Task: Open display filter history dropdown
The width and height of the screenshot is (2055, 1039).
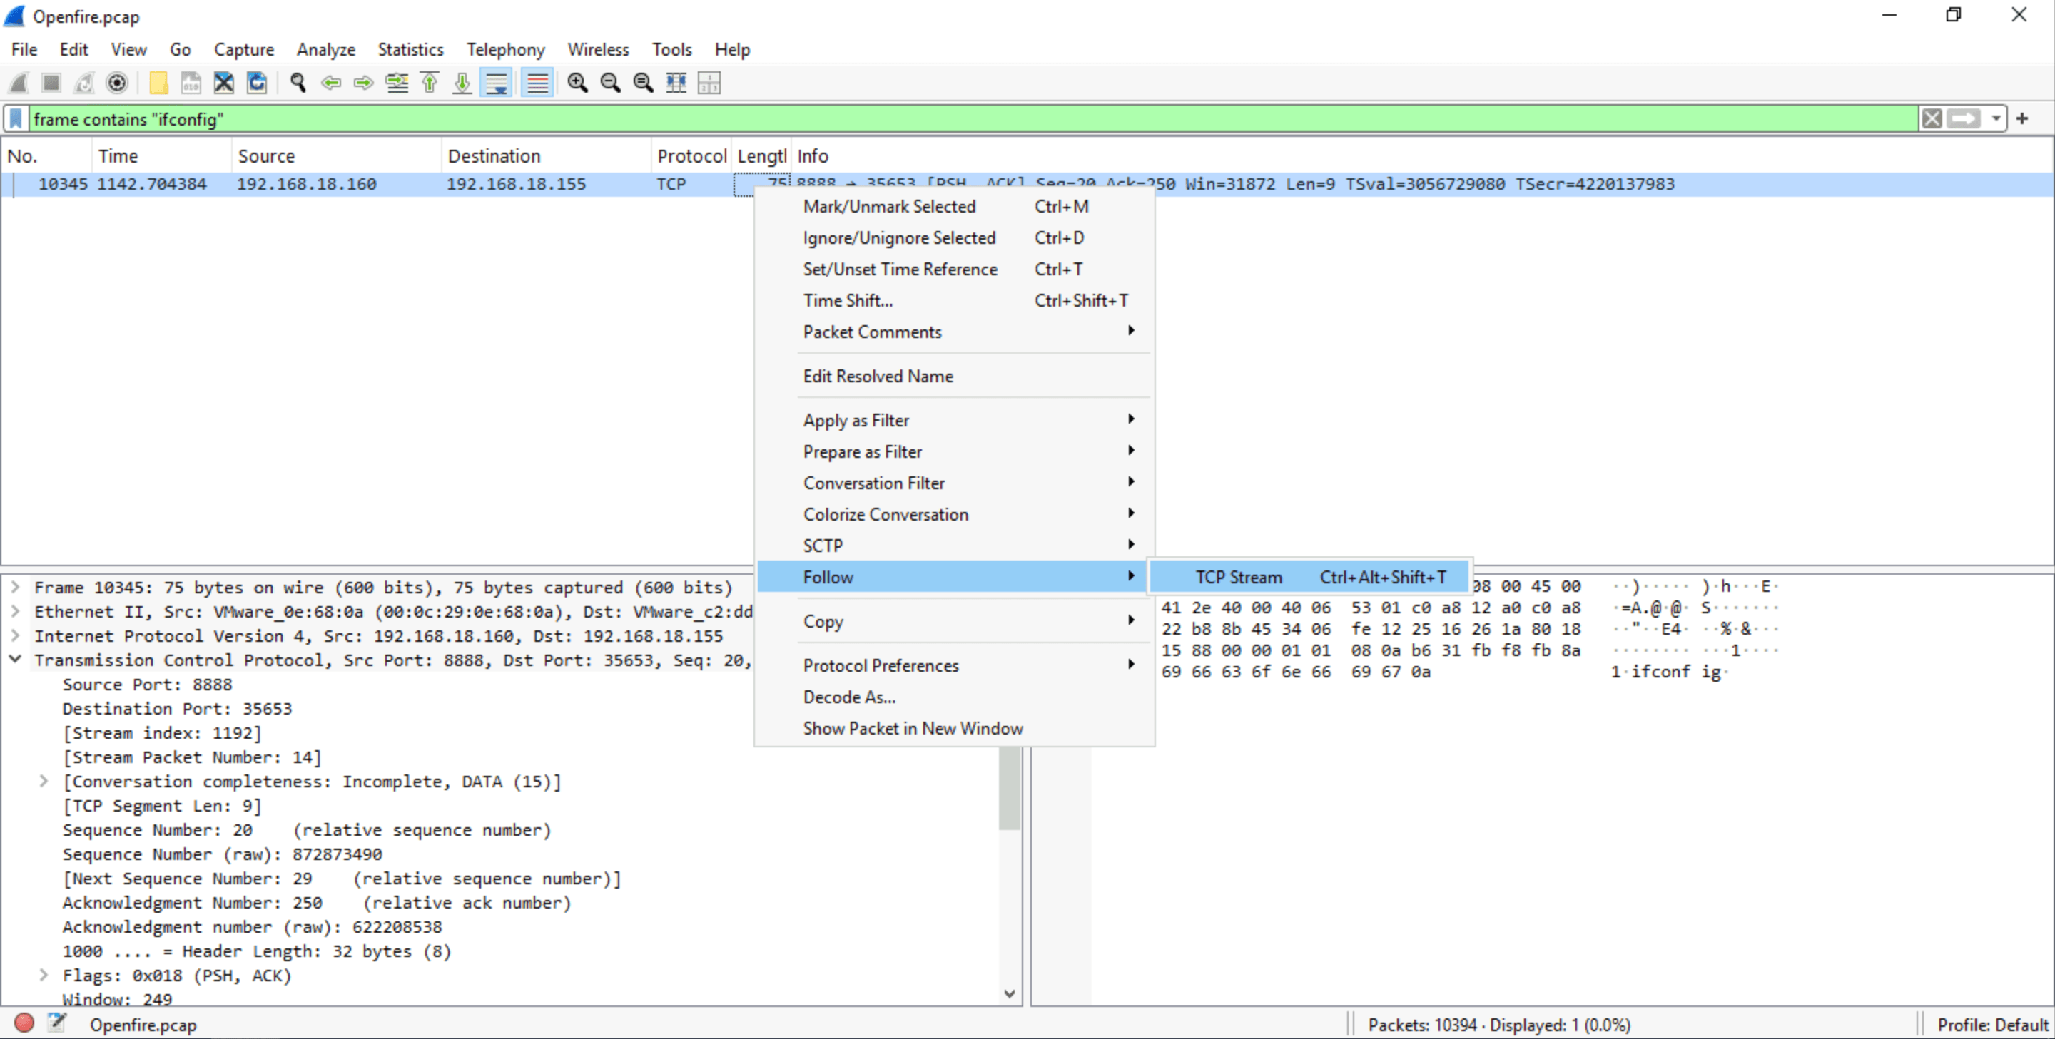Action: click(x=1995, y=120)
